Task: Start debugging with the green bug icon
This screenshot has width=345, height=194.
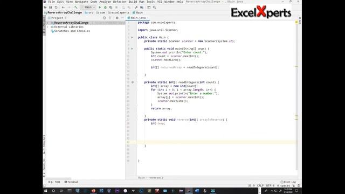Action: [x=106, y=7]
